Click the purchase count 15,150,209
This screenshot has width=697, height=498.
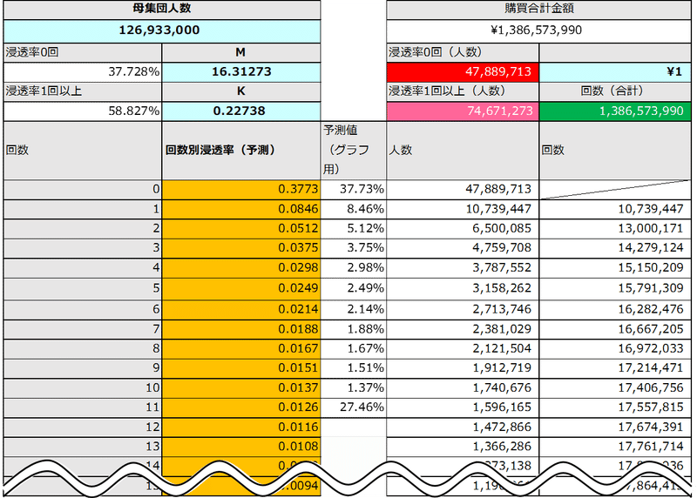click(615, 268)
